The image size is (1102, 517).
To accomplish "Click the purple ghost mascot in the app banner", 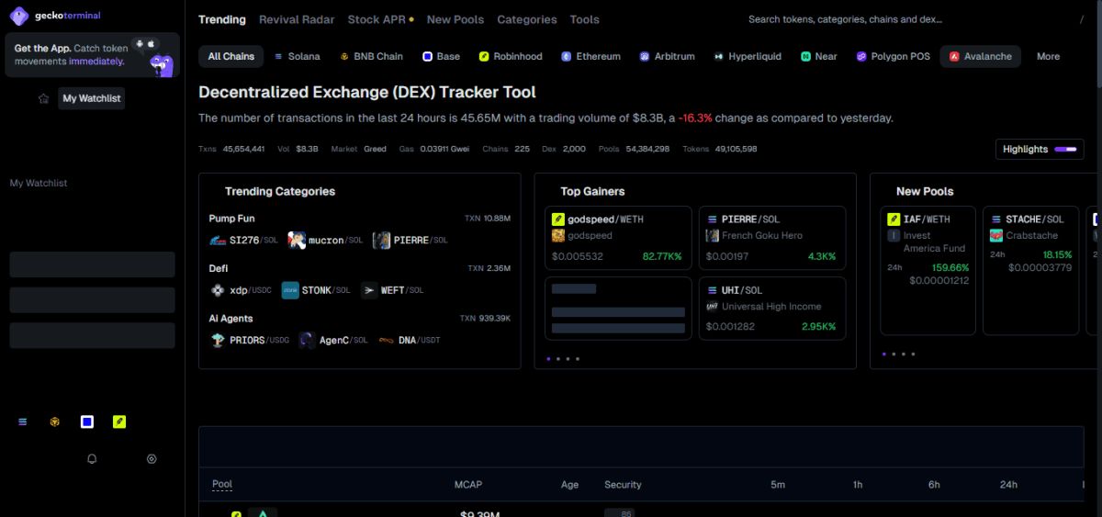I will coord(163,64).
